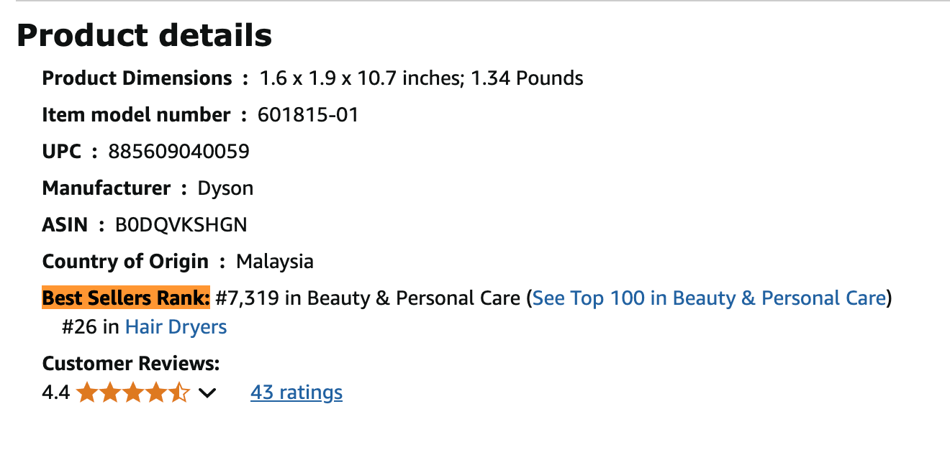Click the Product details heading
The height and width of the screenshot is (450, 950).
point(144,35)
